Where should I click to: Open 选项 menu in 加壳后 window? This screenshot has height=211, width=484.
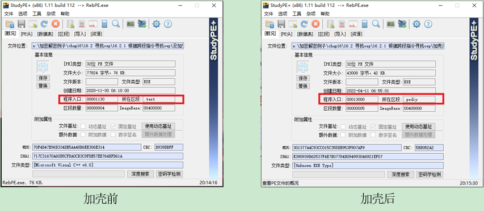pos(283,14)
